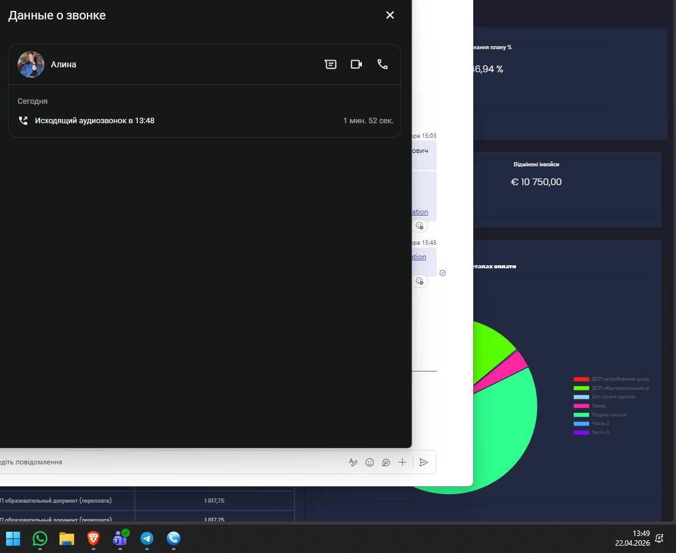Start audio call with Алина
Image resolution: width=676 pixels, height=553 pixels.
pos(383,64)
